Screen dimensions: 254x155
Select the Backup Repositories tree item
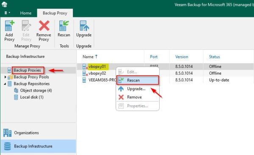(32, 84)
